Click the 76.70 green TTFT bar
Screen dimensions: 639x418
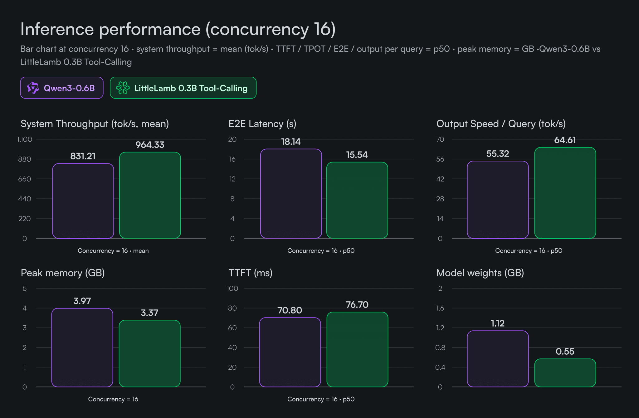pos(357,349)
